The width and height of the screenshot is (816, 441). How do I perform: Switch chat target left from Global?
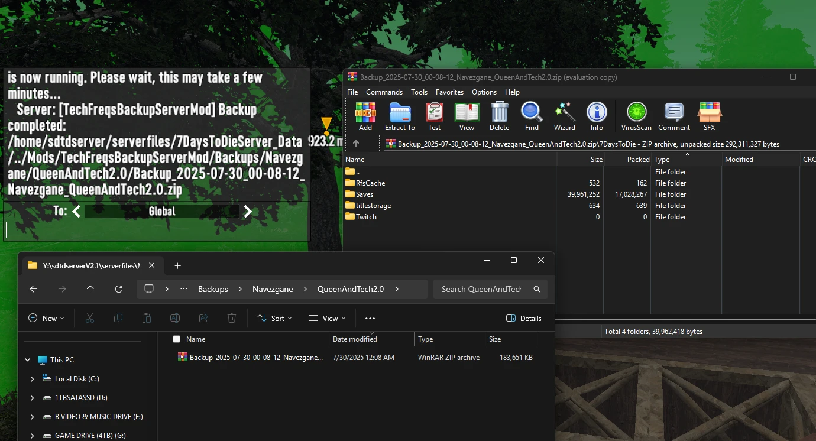pos(76,211)
